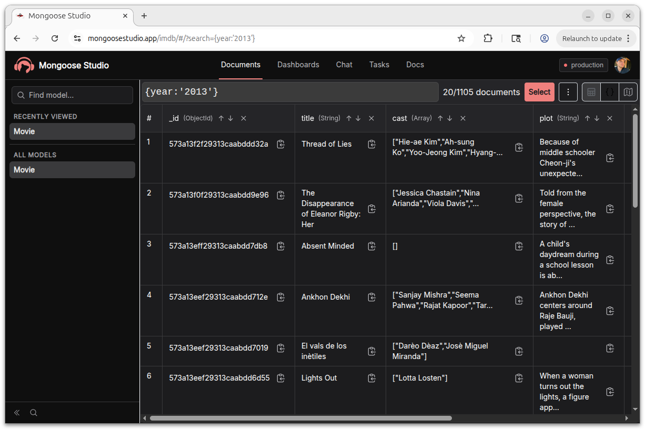The width and height of the screenshot is (645, 430).
Task: Bookmark this page with the star icon
Action: (x=461, y=38)
